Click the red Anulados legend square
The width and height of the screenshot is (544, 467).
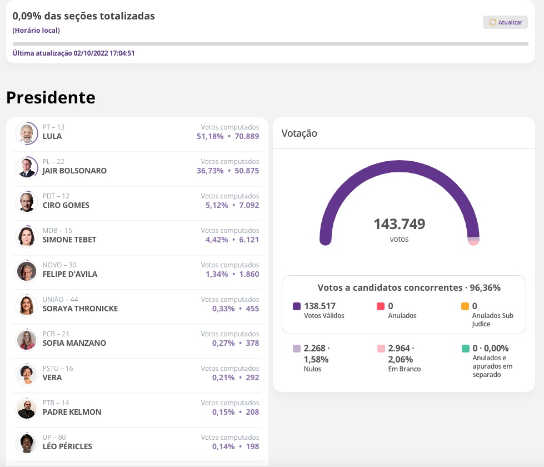tap(381, 306)
